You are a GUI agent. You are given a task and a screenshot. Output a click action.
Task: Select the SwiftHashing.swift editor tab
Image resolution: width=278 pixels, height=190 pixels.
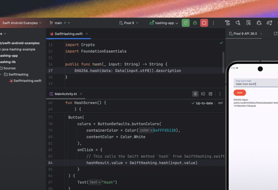click(68, 34)
